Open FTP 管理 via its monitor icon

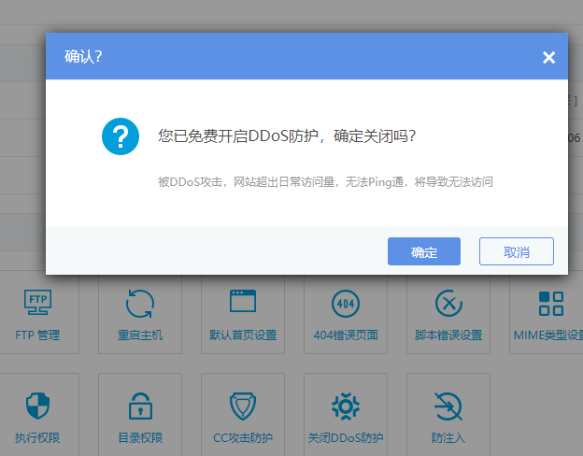(x=37, y=302)
